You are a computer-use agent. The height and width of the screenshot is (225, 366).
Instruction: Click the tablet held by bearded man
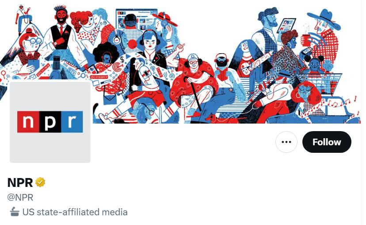click(x=286, y=26)
